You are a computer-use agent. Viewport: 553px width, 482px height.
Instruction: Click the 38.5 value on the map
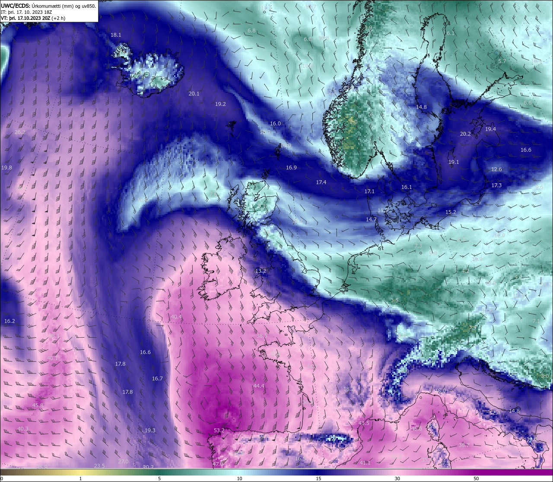262,336
